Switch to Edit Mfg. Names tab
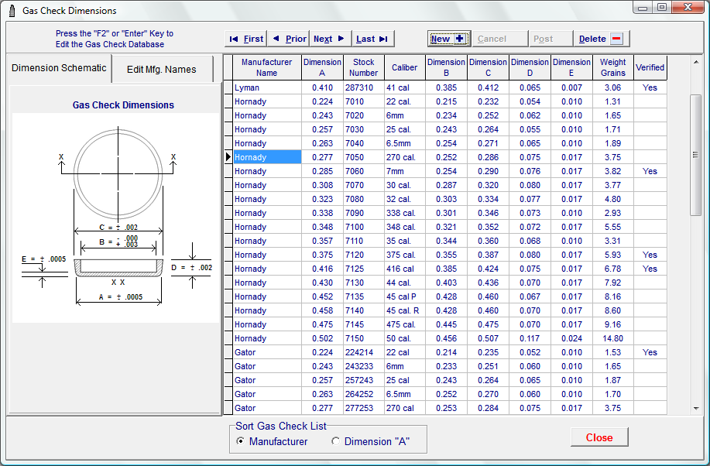Image resolution: width=710 pixels, height=466 pixels. (162, 70)
